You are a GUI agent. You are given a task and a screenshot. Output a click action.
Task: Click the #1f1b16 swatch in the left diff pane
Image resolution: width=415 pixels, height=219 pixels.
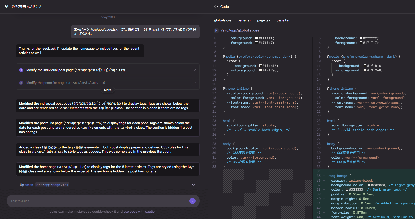click(261, 66)
